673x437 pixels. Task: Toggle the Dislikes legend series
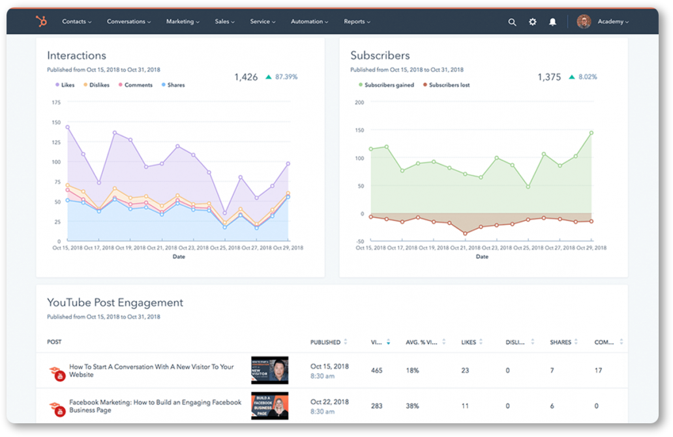(x=97, y=85)
